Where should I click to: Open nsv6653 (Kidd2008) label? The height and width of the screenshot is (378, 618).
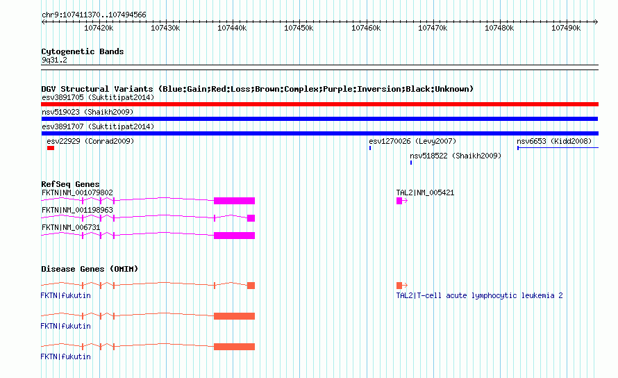pos(554,141)
